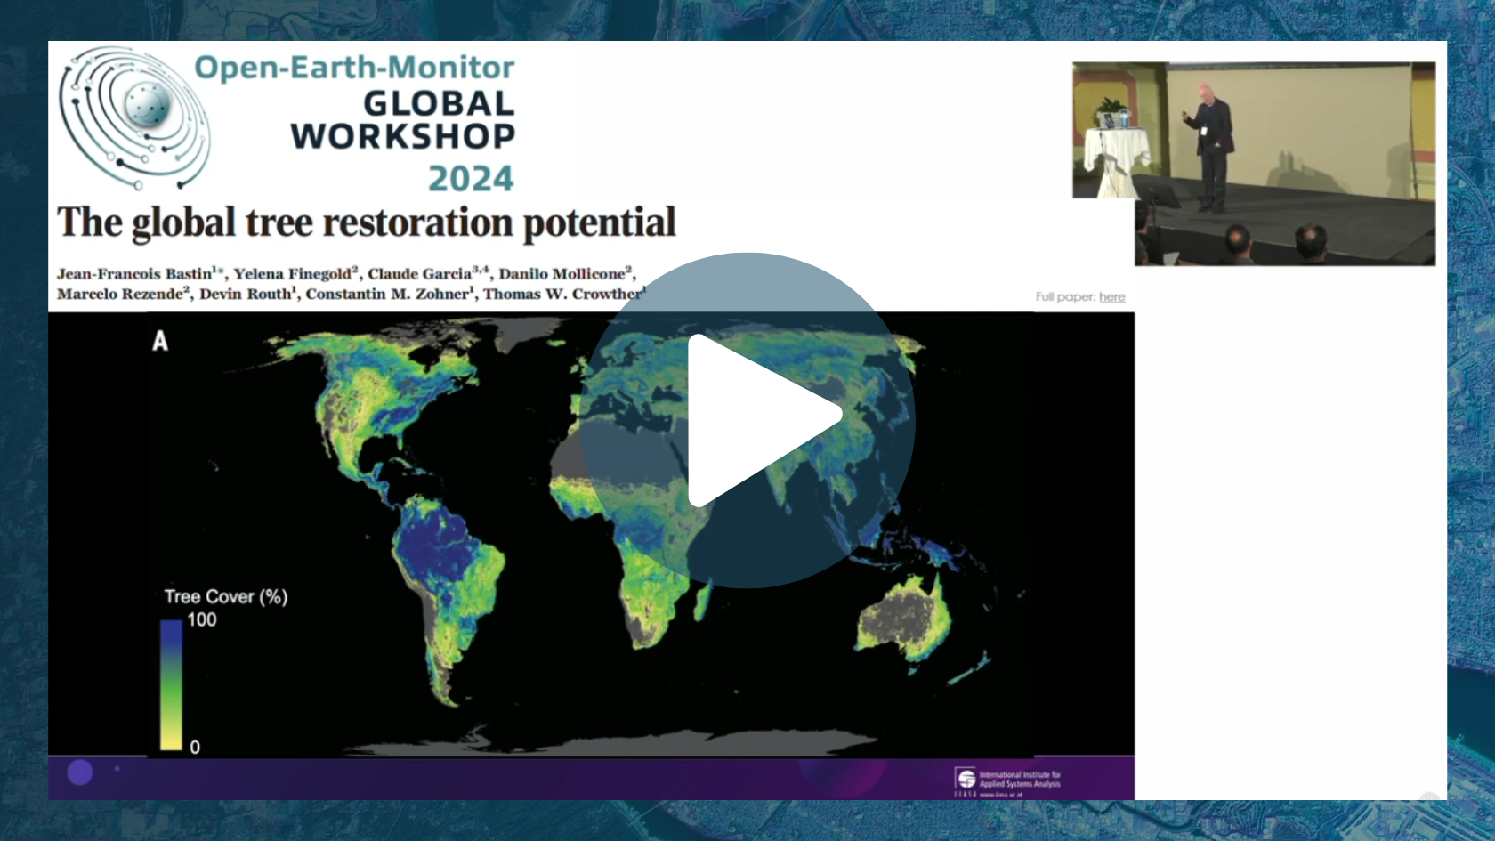Open the full paper 'here' link

(x=1111, y=297)
